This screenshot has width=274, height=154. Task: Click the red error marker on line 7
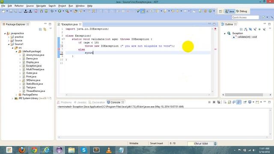pos(59,49)
